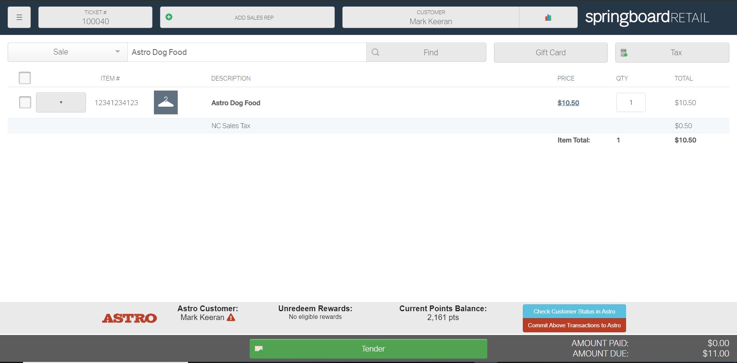Click the magnifier icon on the Find button
The height and width of the screenshot is (363, 737).
375,52
